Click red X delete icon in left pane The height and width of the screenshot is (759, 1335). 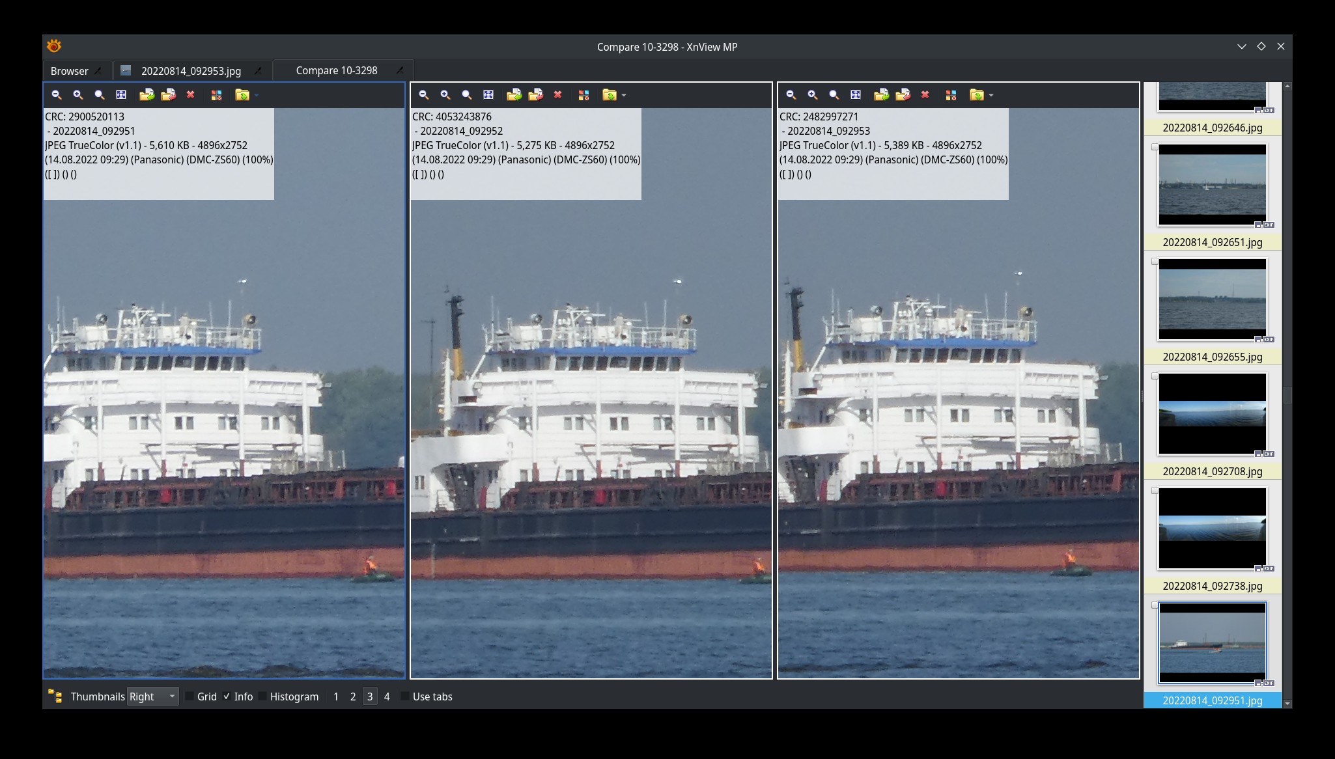click(x=191, y=95)
